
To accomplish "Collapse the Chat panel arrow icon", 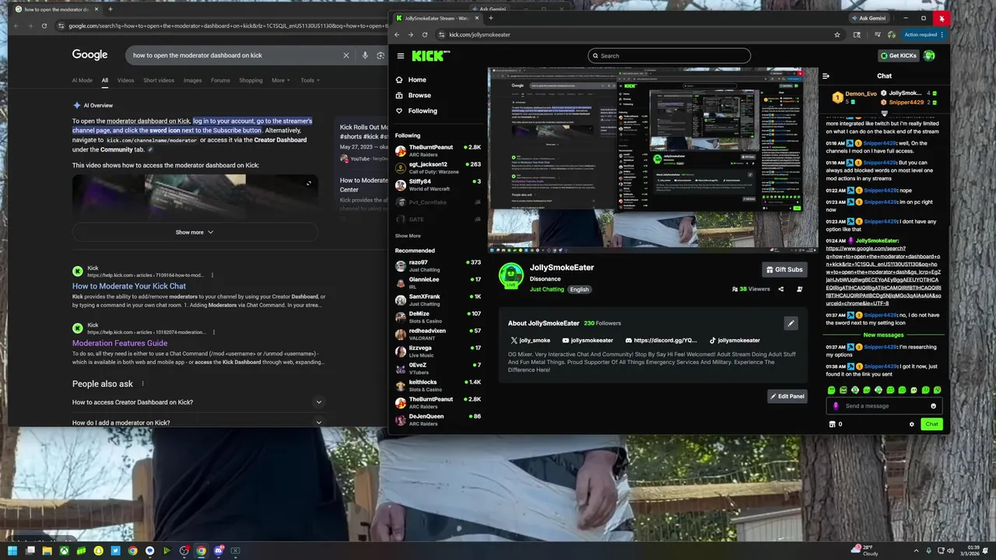I will [826, 76].
